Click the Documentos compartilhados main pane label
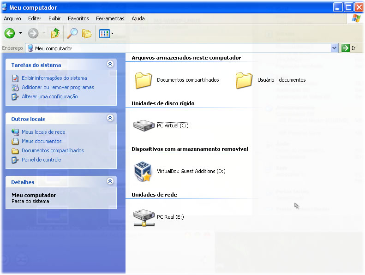Screen dimensions: 365x275 pos(188,80)
